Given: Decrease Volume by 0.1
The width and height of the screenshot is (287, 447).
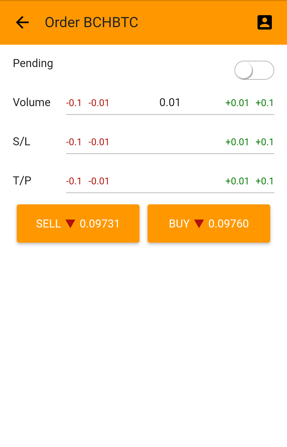Looking at the screenshot, I should 74,103.
